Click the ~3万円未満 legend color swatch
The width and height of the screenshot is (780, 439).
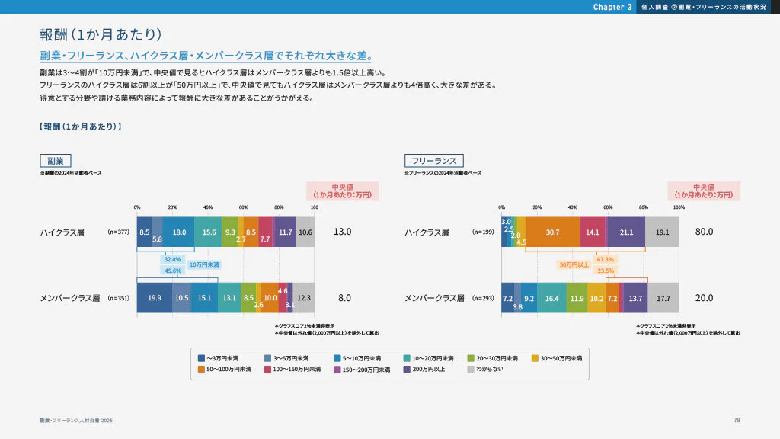[x=201, y=358]
